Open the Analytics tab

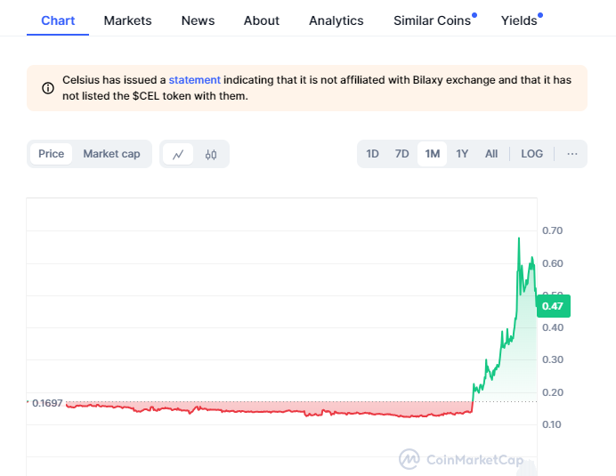click(x=336, y=20)
